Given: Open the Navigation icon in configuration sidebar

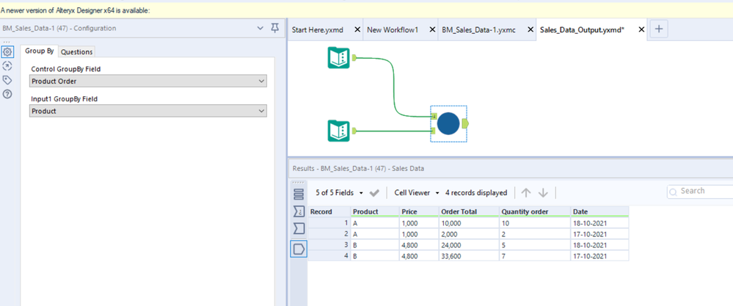Looking at the screenshot, I should (x=7, y=66).
